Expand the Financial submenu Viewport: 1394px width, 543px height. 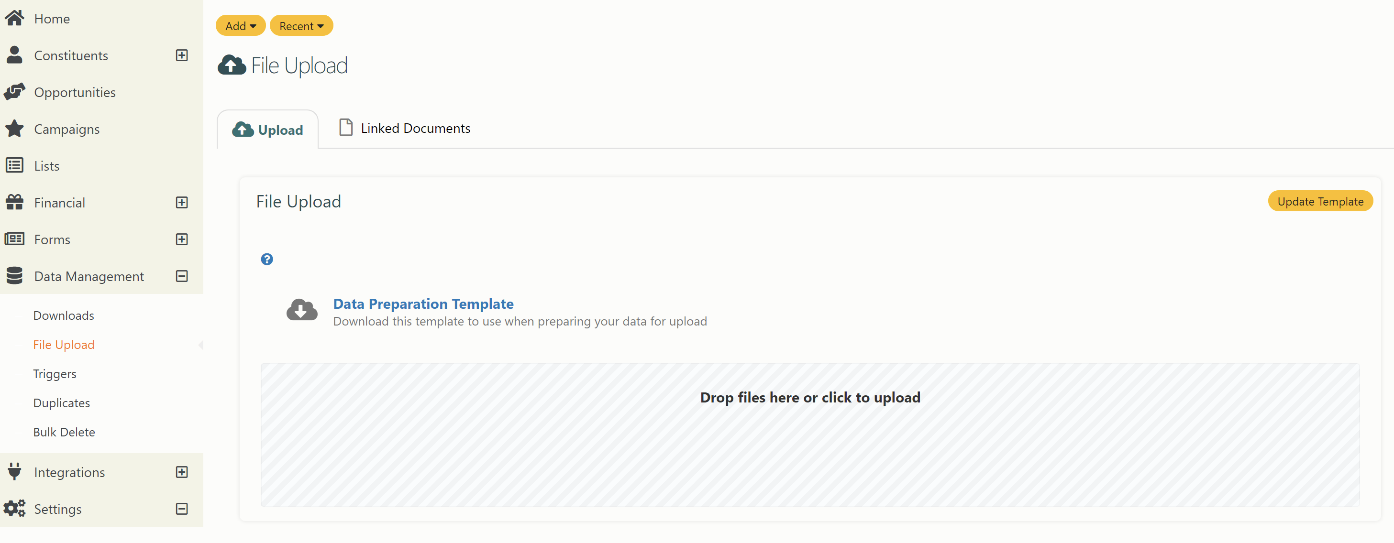[x=182, y=202]
